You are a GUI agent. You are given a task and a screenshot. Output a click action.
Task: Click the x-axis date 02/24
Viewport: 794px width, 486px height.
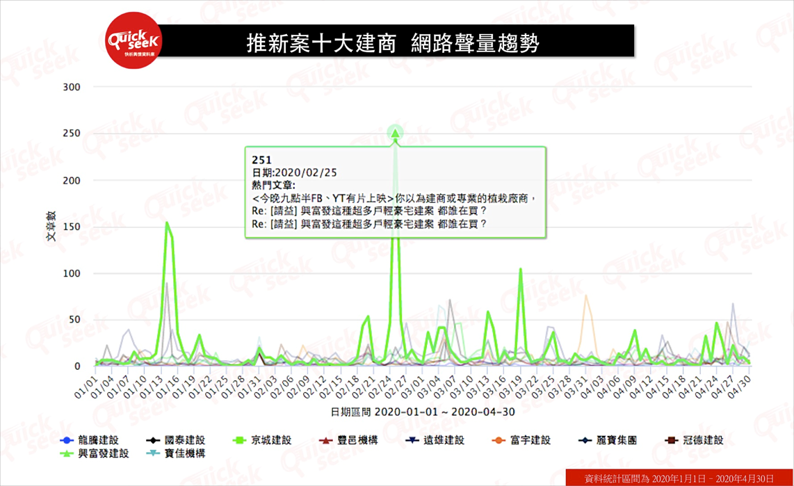click(380, 387)
